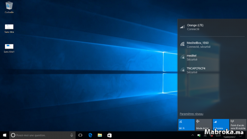Click the muted volume tray icon
Viewport: 247px width, 139px height.
(211, 135)
